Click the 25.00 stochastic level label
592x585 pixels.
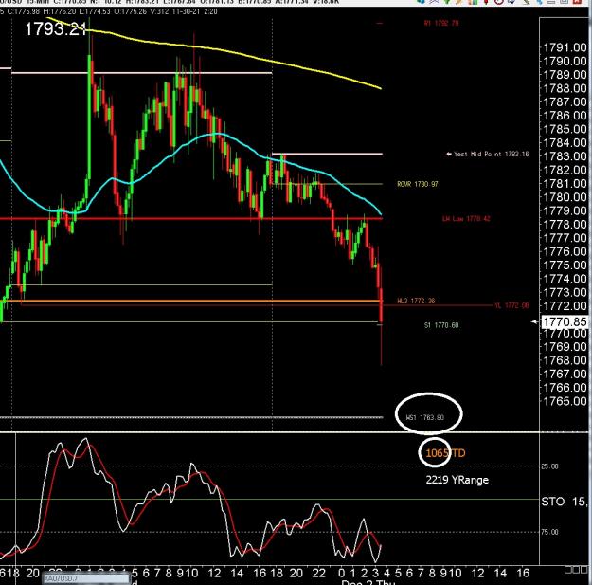pos(549,466)
